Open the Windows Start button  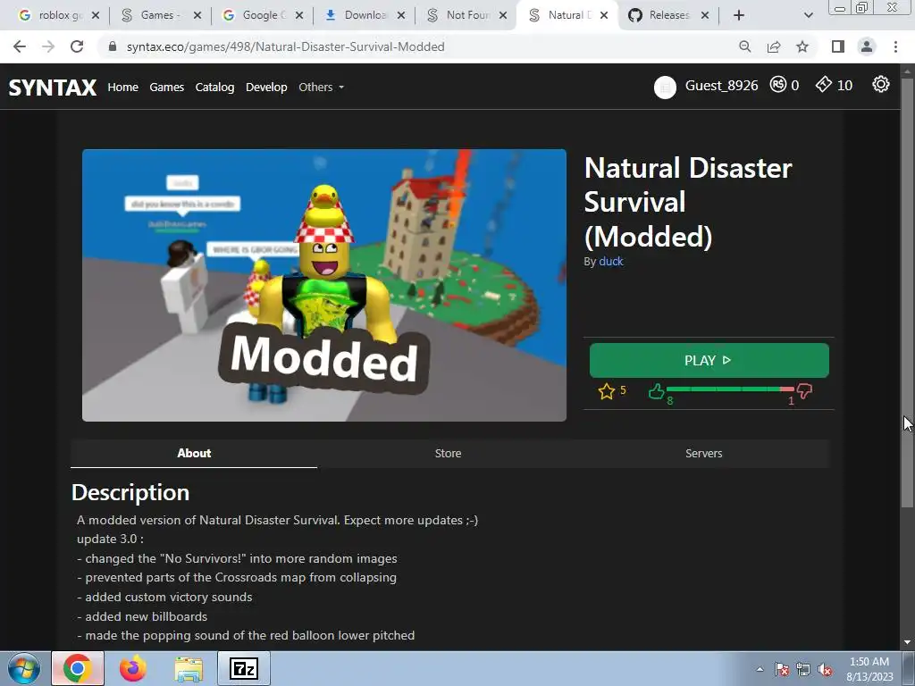point(24,668)
